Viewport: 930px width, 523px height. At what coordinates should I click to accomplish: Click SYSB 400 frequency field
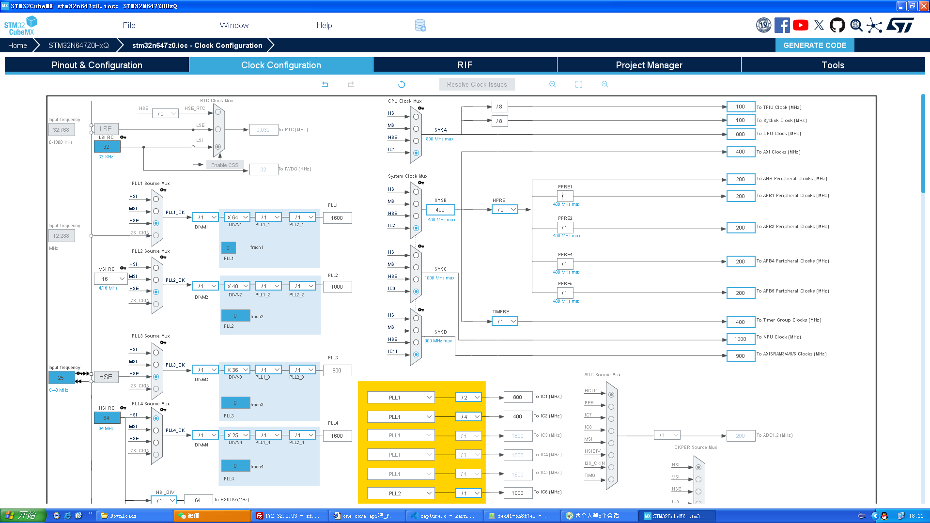tap(440, 210)
